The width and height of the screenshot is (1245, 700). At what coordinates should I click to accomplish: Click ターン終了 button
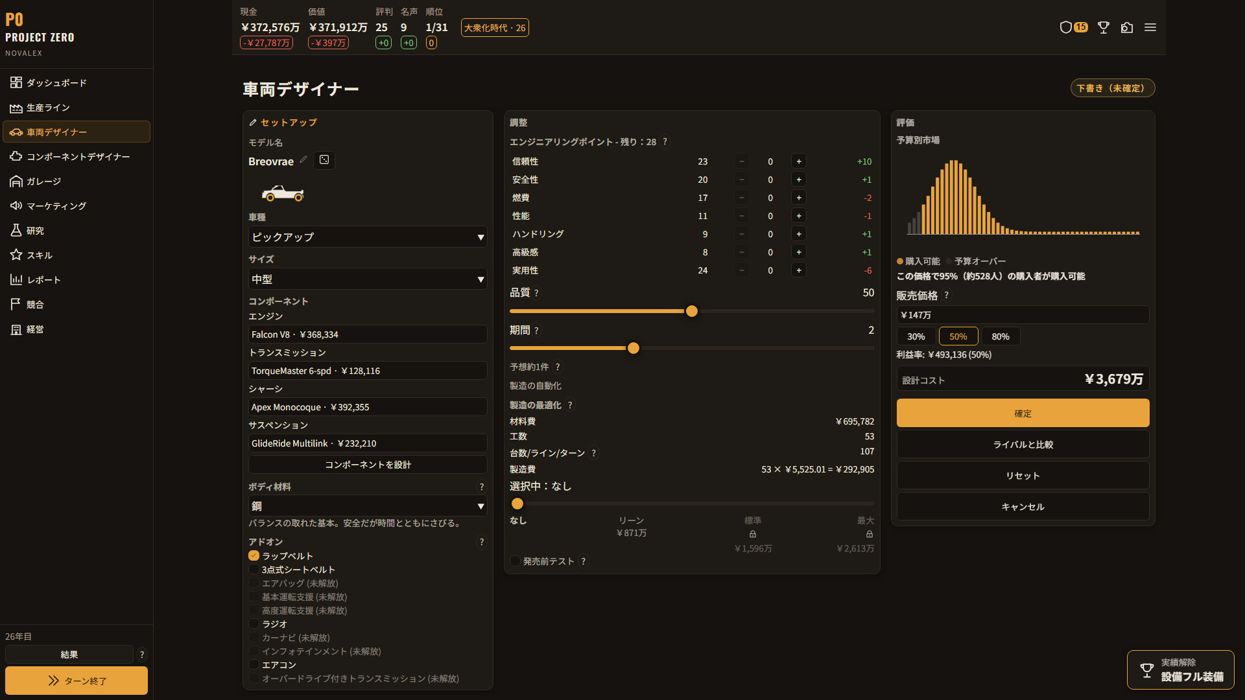77,681
